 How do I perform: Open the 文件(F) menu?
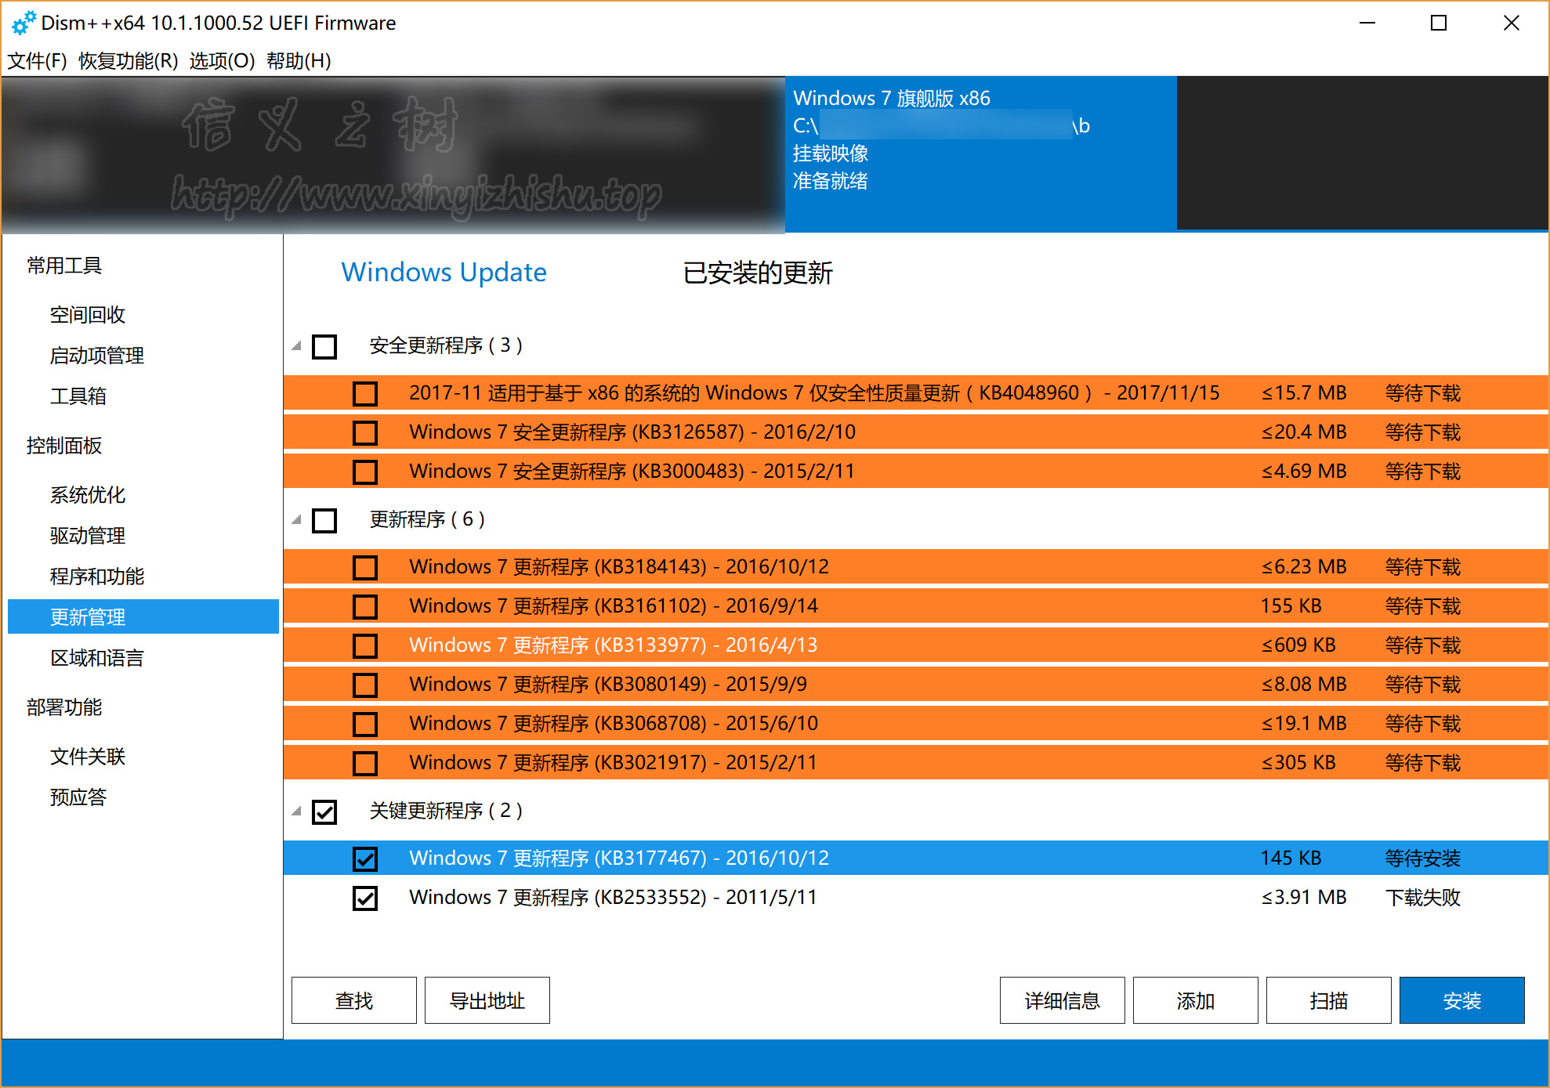tap(37, 60)
